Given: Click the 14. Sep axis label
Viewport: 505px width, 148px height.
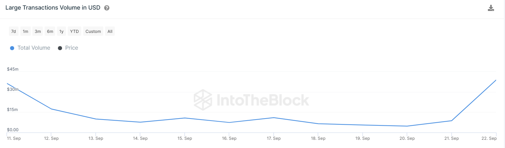Looking at the screenshot, I should click(x=140, y=138).
